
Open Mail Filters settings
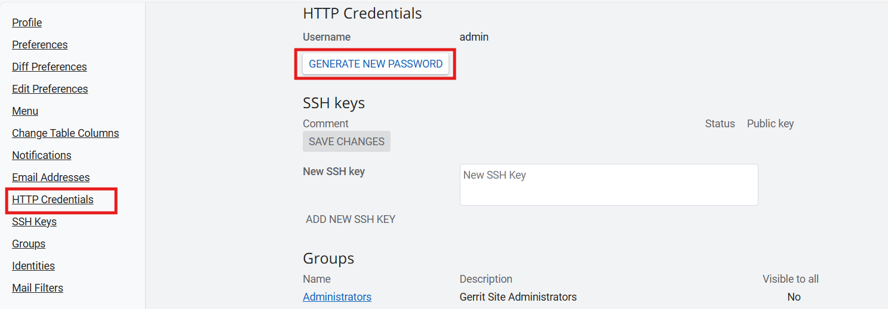(38, 288)
